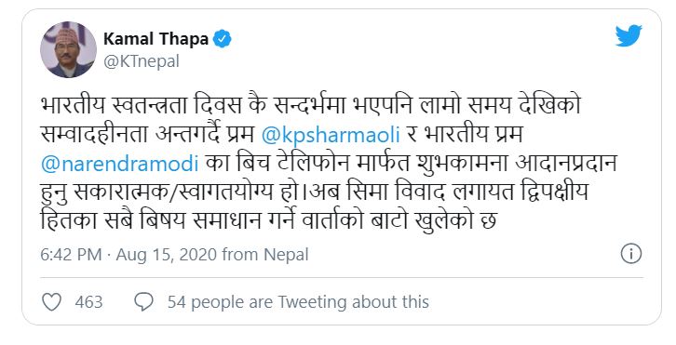Click the reply speech bubble icon

[x=143, y=302]
